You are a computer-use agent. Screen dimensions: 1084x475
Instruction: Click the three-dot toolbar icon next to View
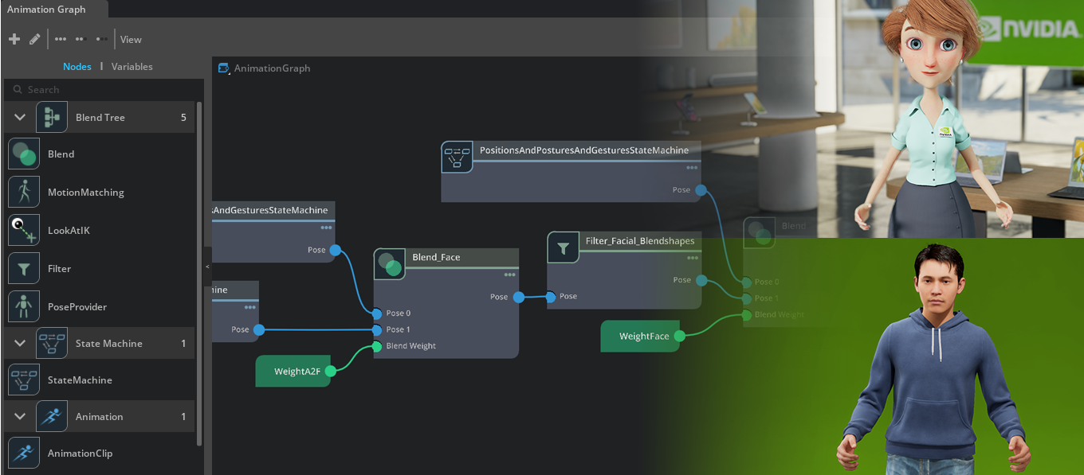[102, 39]
